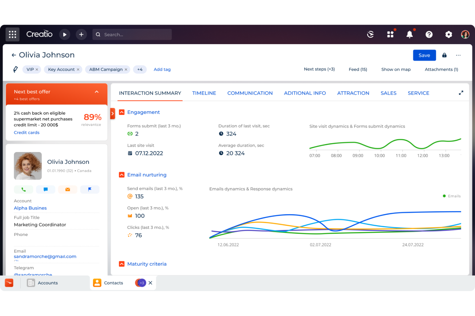Create a new record with the plus icon
475x316 pixels.
[x=81, y=34]
